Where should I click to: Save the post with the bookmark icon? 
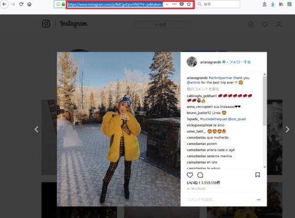[x=257, y=175]
